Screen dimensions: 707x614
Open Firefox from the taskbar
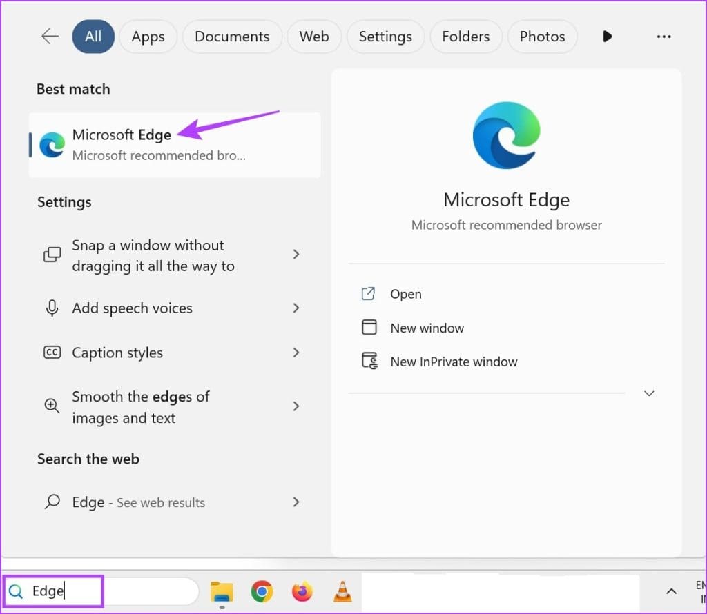[302, 591]
